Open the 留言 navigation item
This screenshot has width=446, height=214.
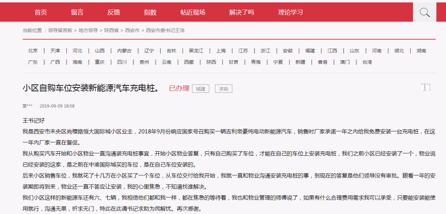tap(77, 12)
